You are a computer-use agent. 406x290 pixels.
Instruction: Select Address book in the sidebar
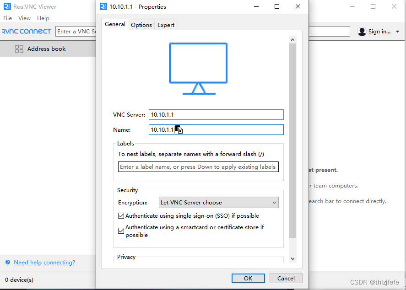point(48,49)
